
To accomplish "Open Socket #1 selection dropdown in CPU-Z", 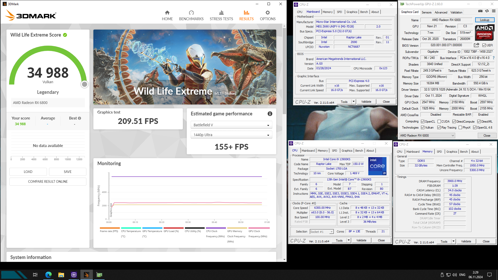I will click(322, 232).
